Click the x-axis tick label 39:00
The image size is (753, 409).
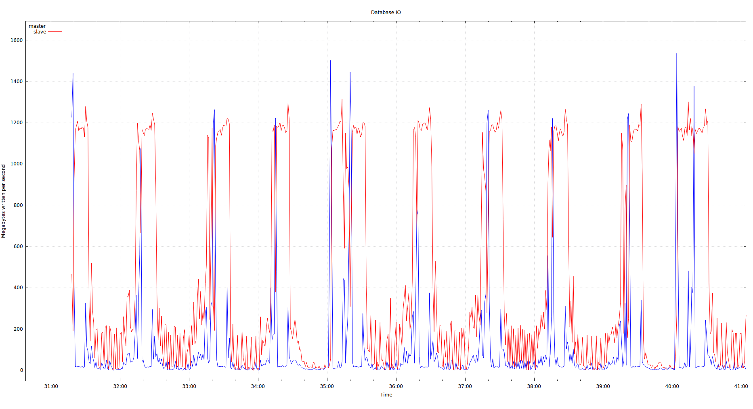(603, 386)
